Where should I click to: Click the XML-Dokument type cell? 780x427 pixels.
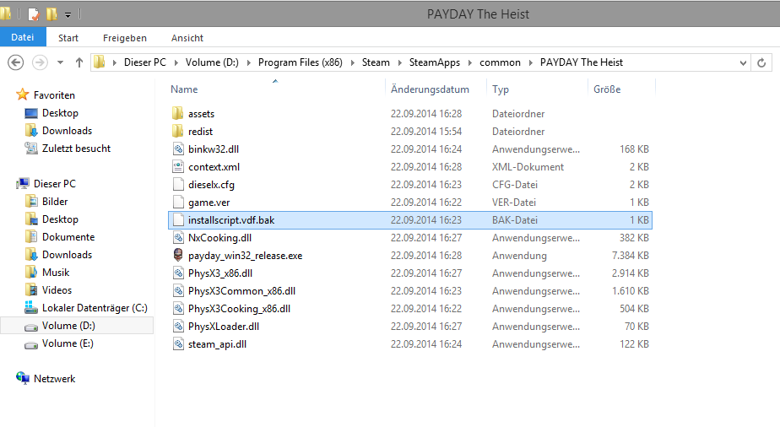[528, 167]
